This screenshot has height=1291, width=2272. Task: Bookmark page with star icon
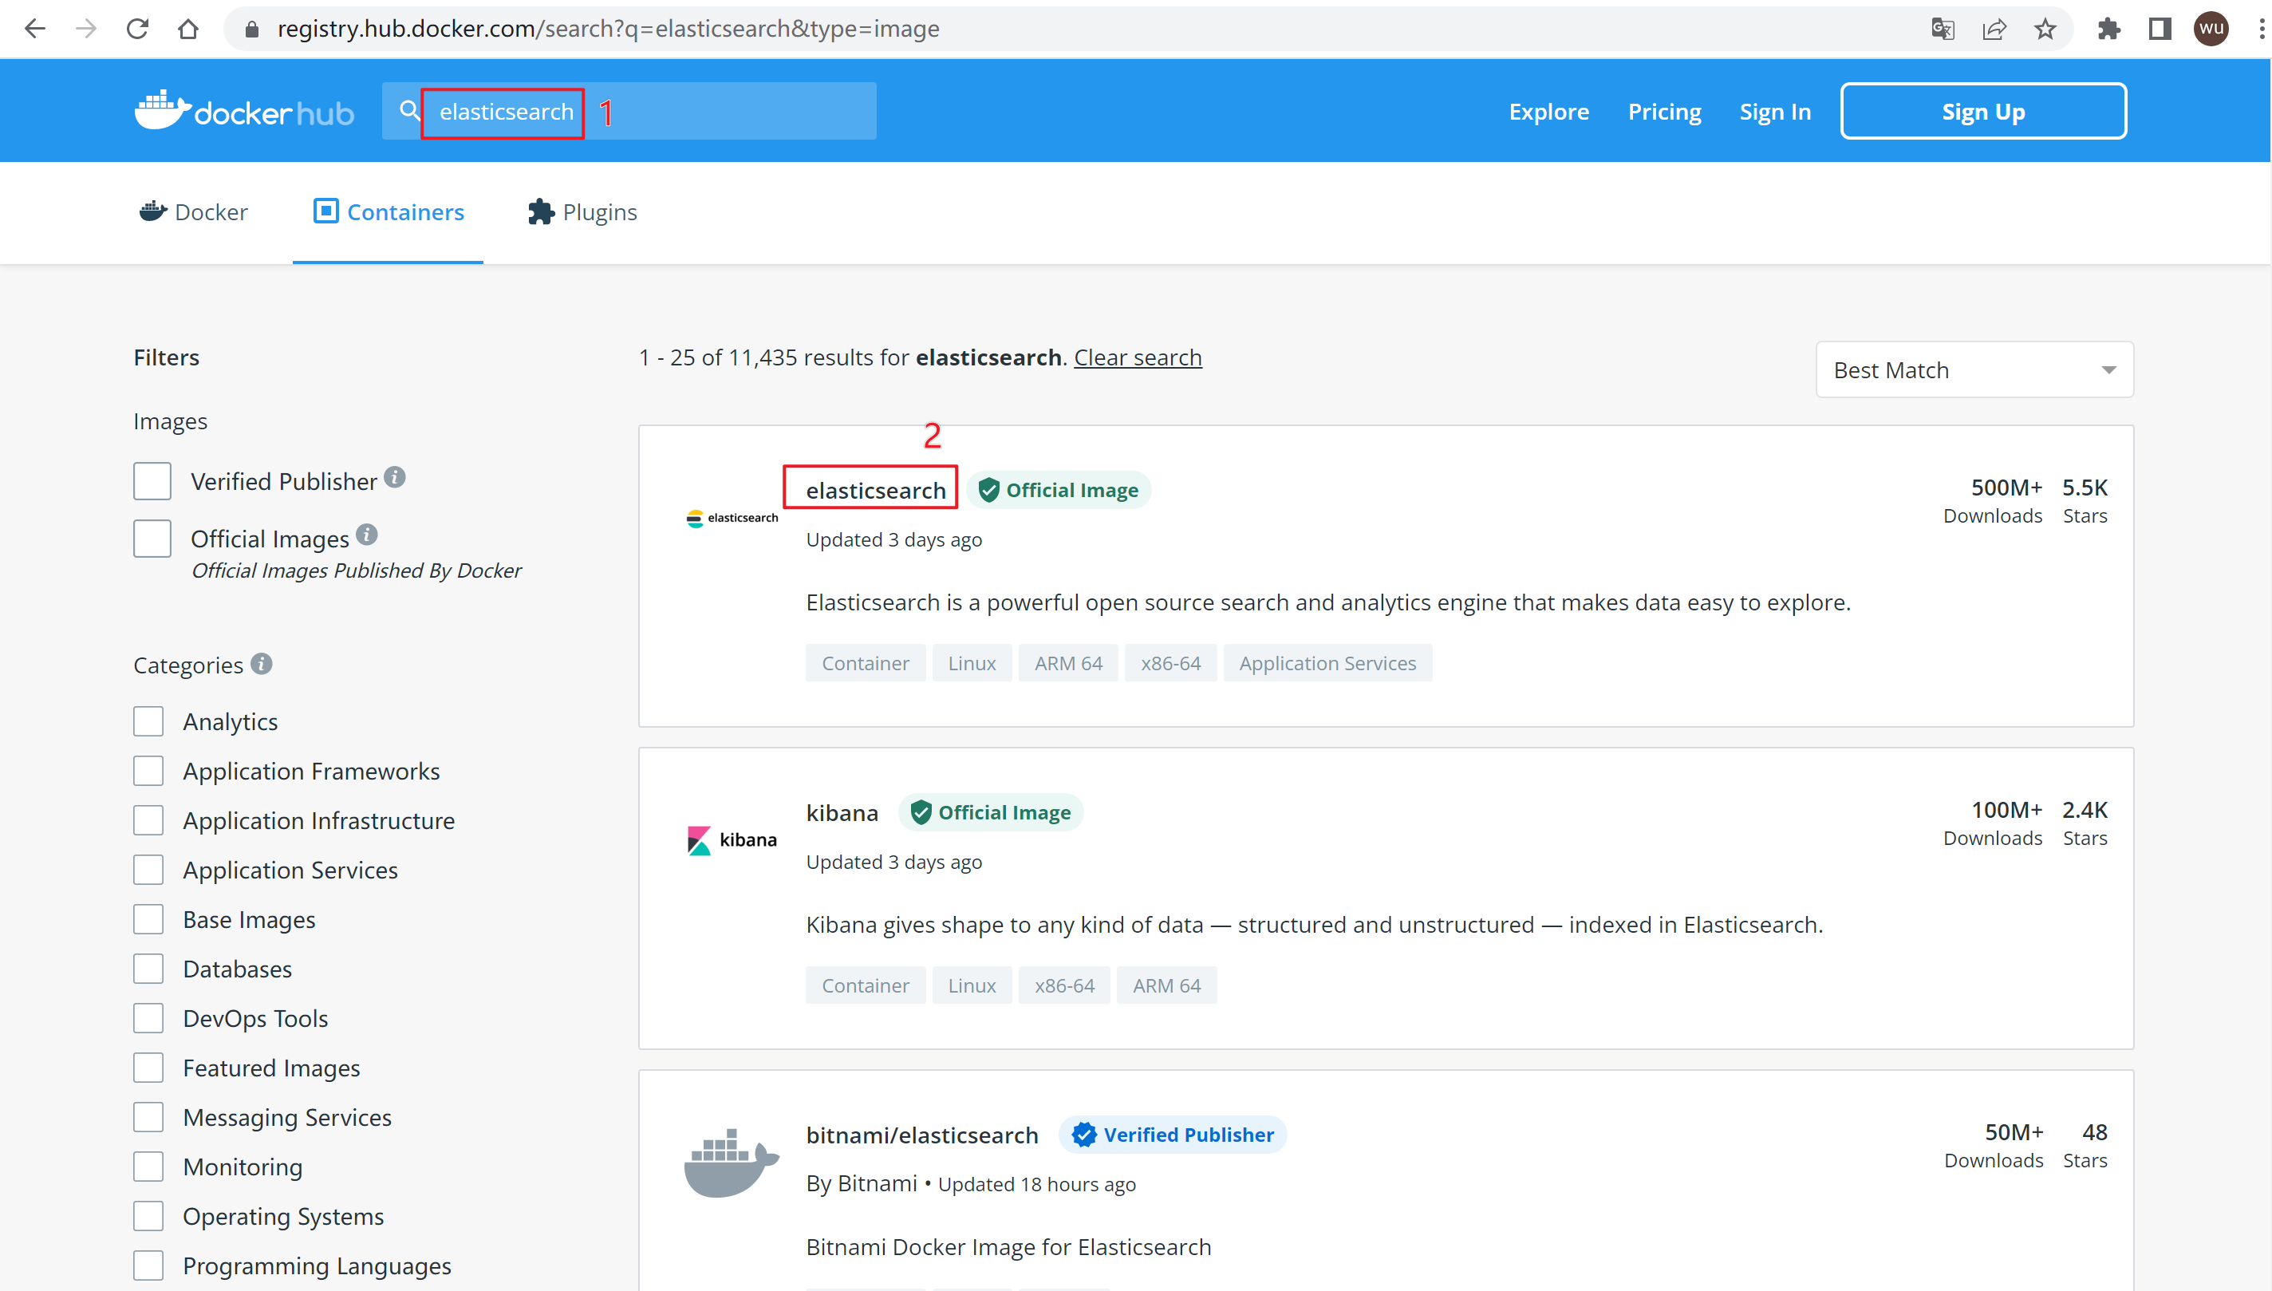[2045, 30]
